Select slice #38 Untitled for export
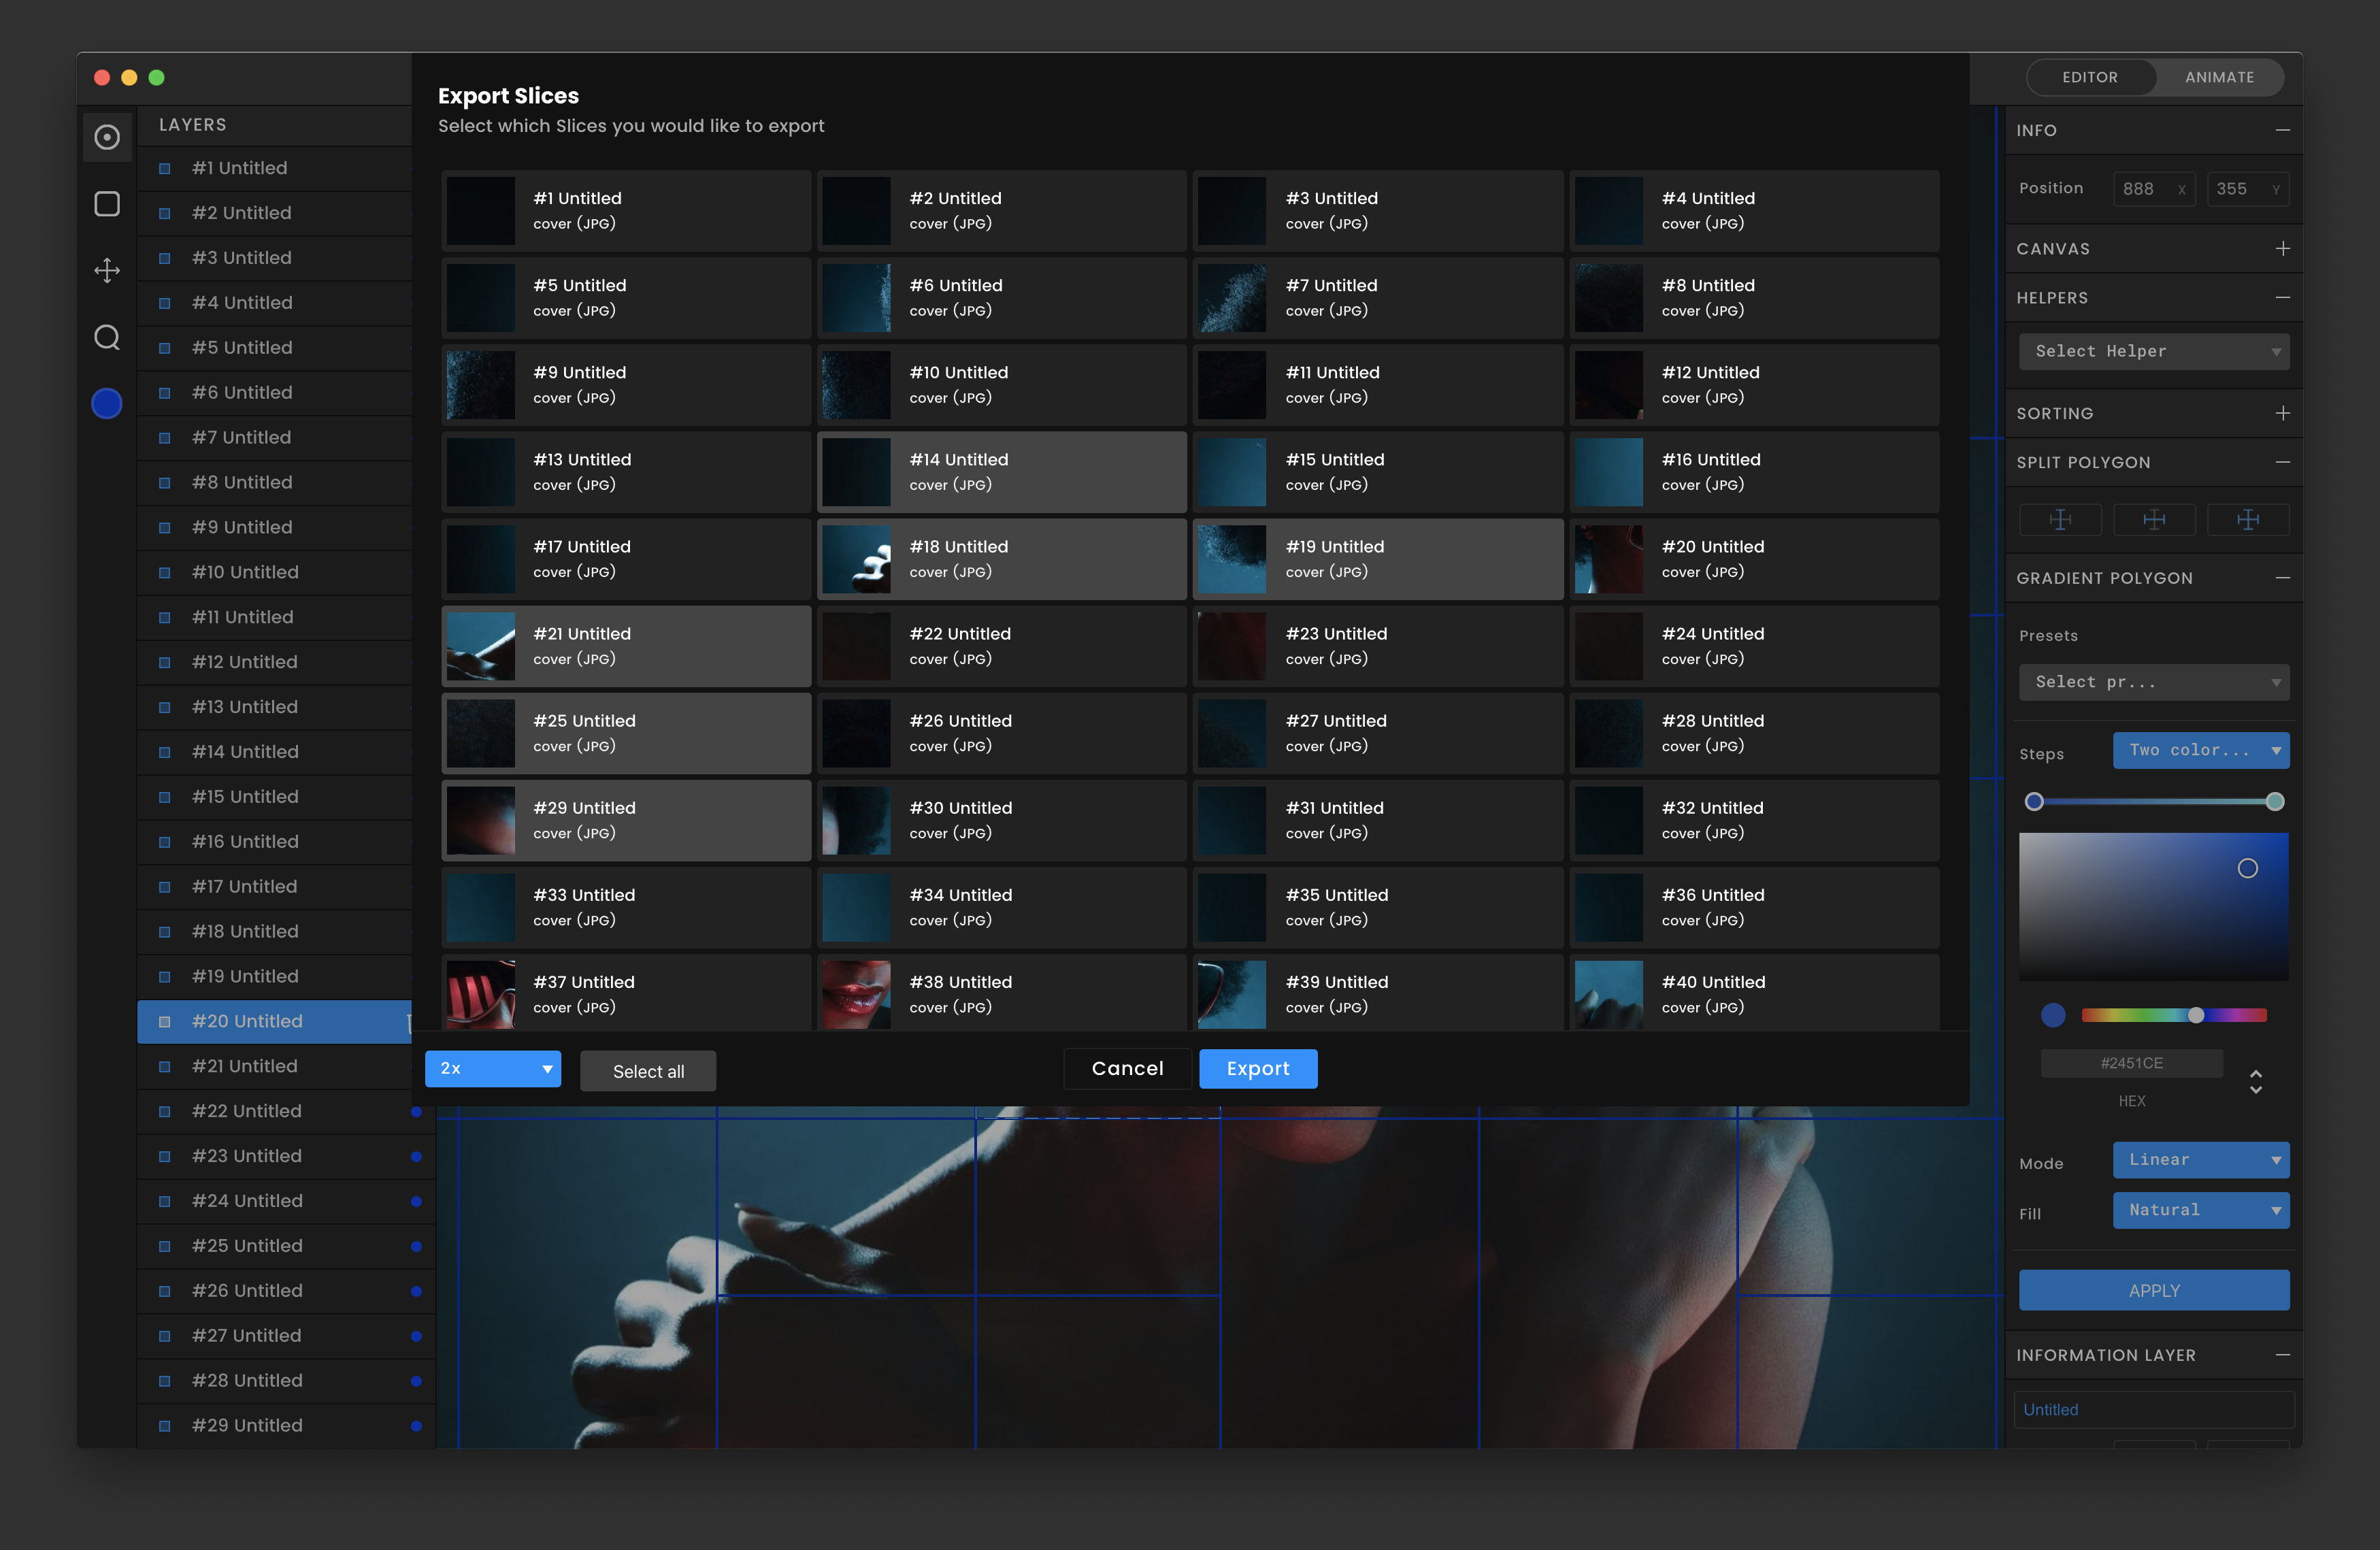 1002,994
